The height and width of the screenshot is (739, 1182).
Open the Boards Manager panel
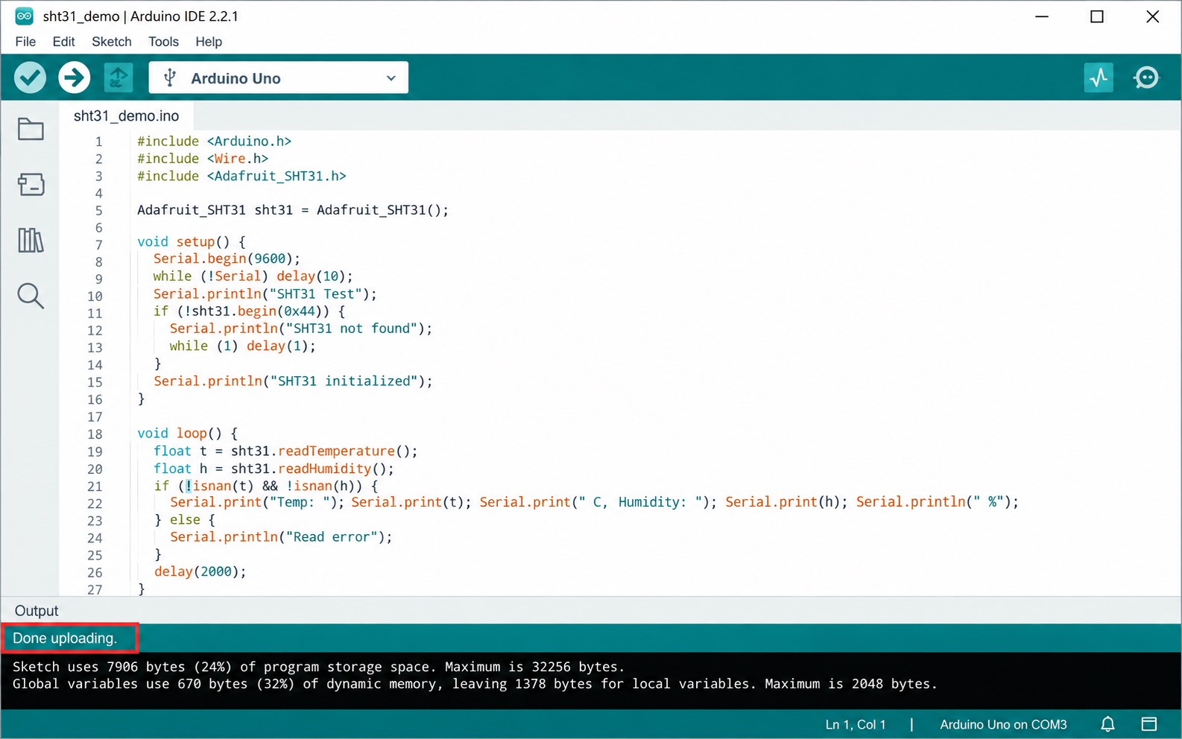coord(31,184)
